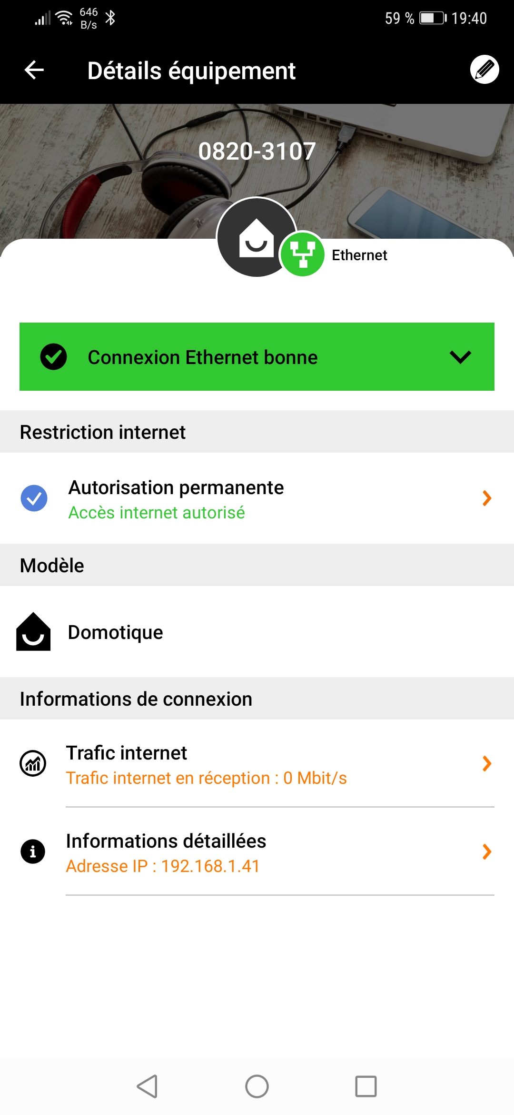
Task: Select the blue Autorisation permanente checkmark
Action: point(34,498)
